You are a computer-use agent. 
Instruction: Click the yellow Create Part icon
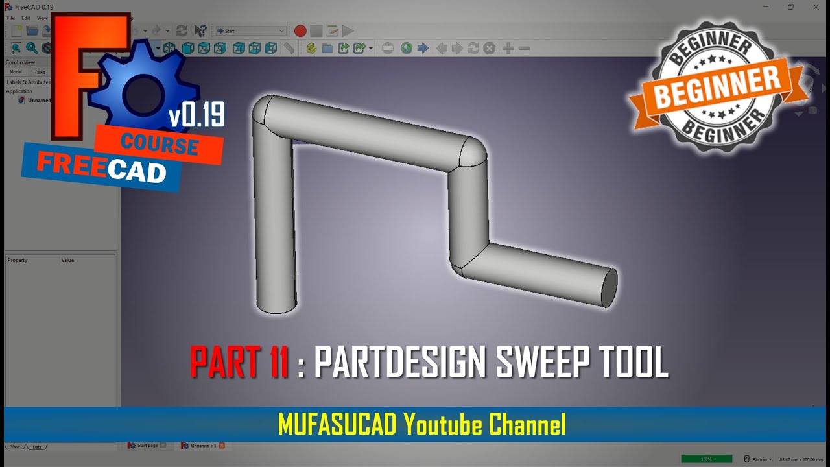click(311, 48)
